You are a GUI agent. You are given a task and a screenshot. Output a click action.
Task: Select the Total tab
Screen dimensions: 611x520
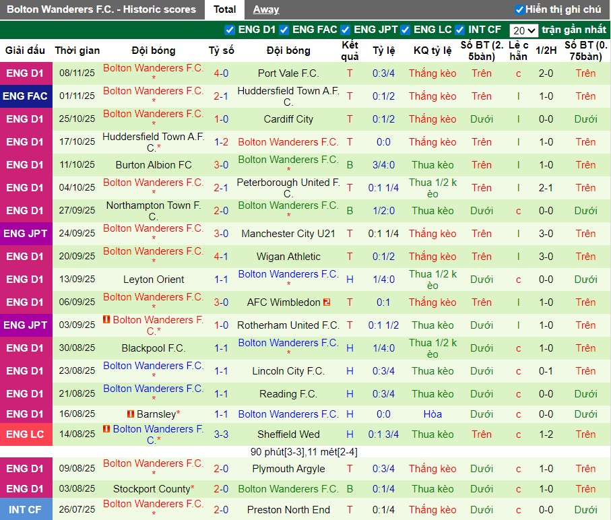point(225,9)
